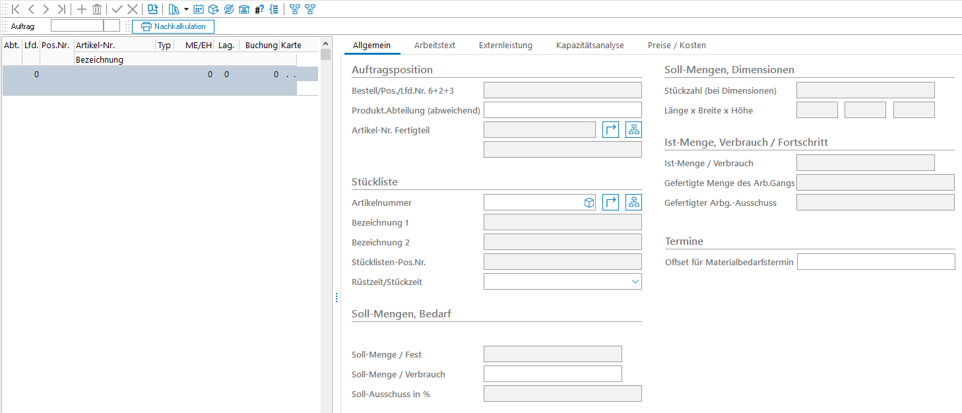Open dropdown arrow beside books toolbar icon
This screenshot has width=962, height=413.
(x=186, y=9)
